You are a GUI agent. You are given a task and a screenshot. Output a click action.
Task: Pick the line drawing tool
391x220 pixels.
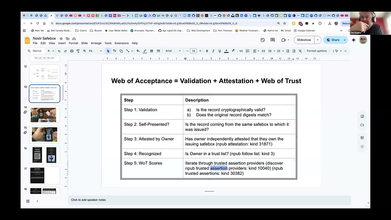pos(128,51)
